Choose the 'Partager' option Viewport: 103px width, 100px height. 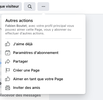click(x=43, y=62)
